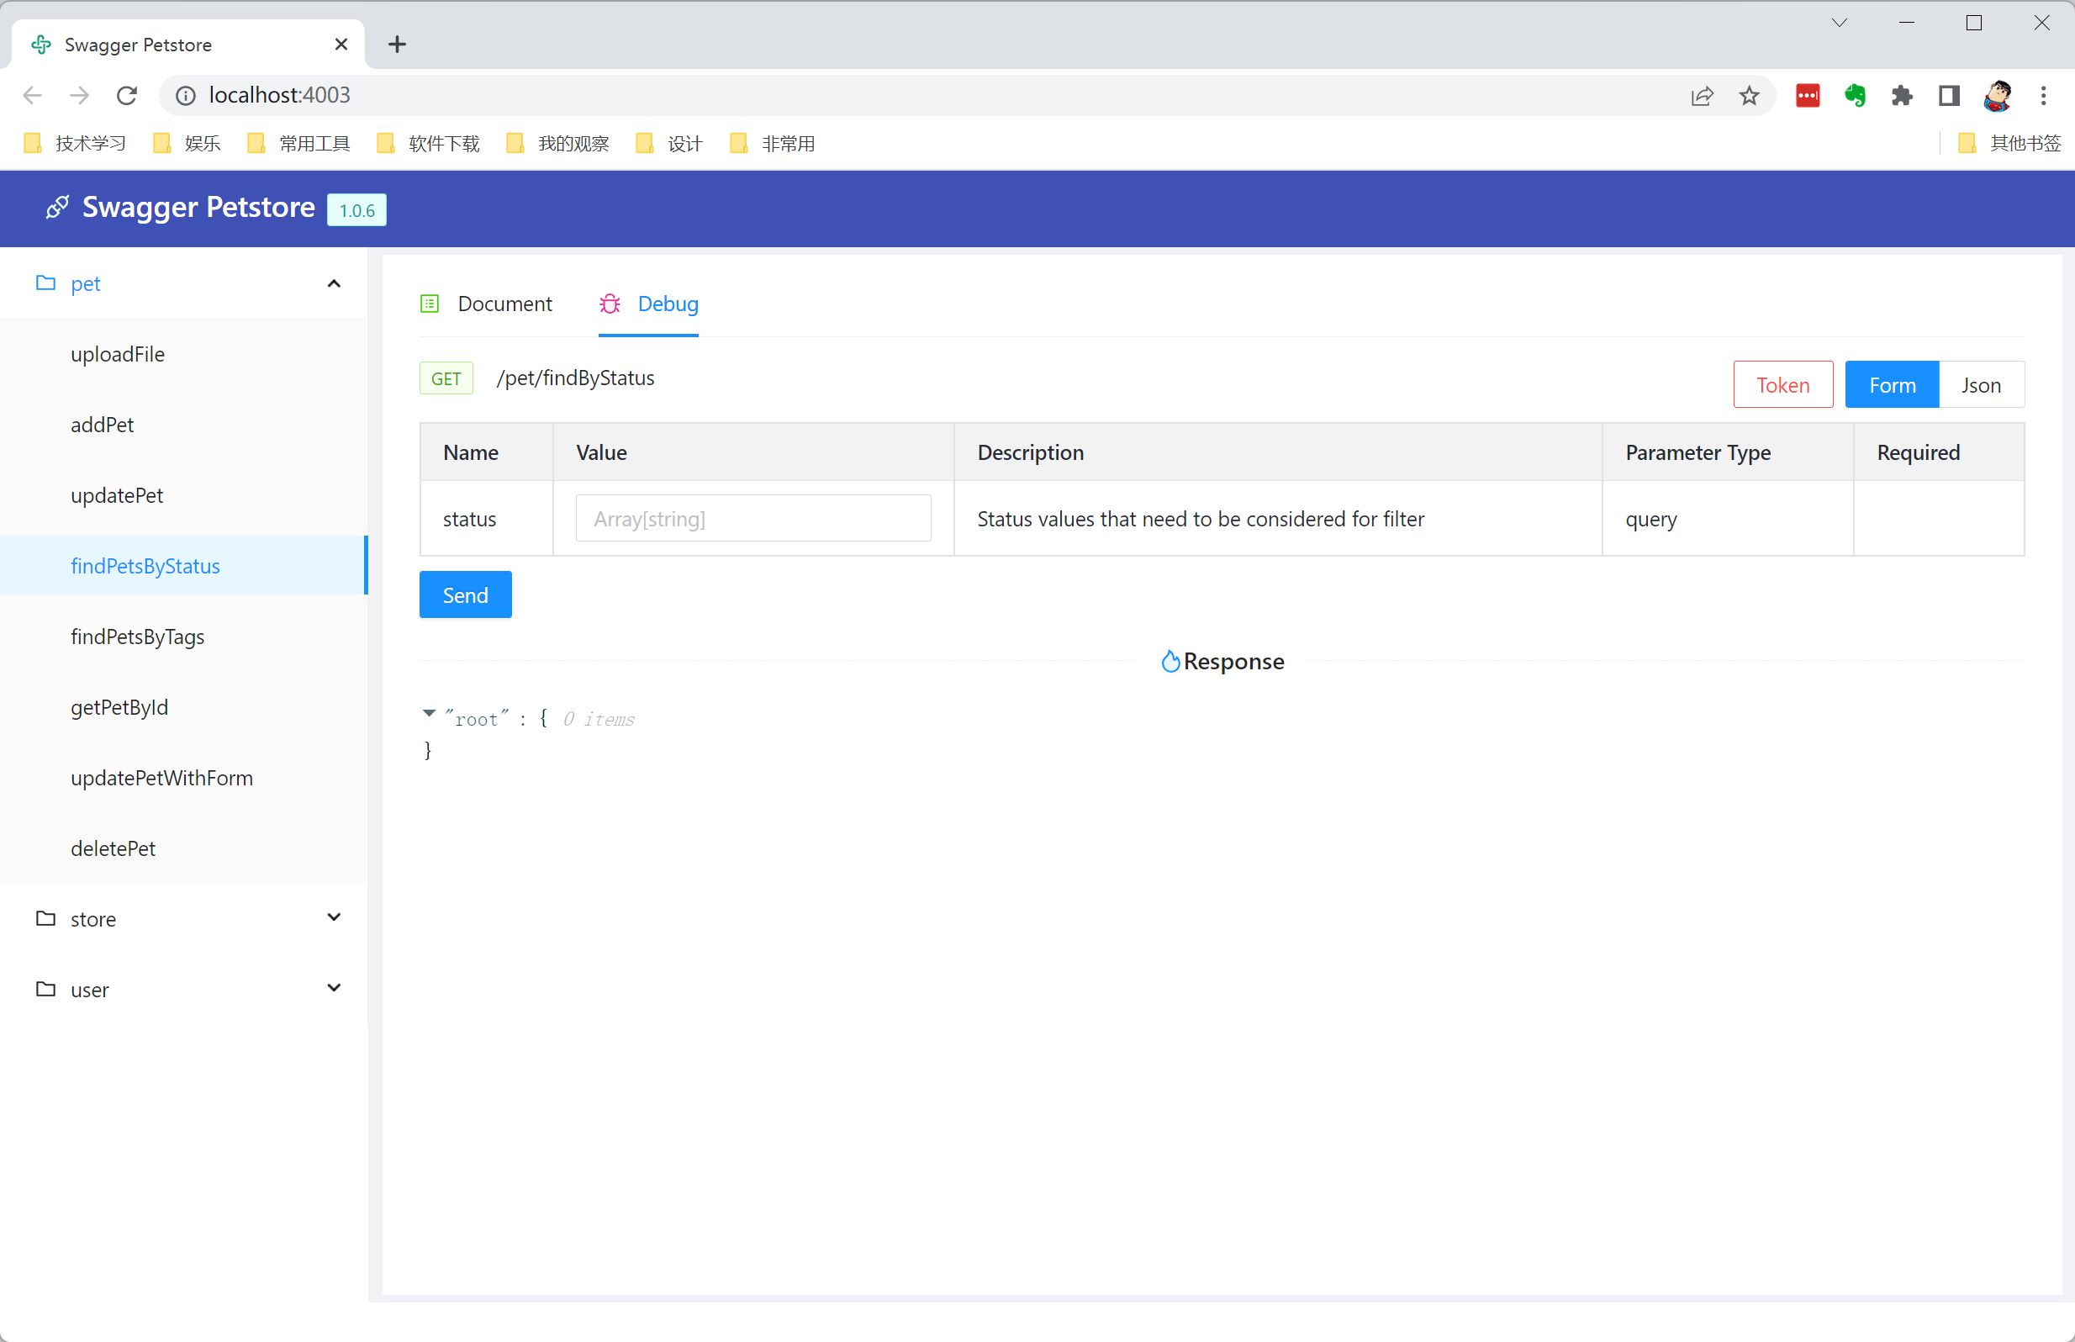Expand the store folder group
2075x1342 pixels.
(334, 917)
